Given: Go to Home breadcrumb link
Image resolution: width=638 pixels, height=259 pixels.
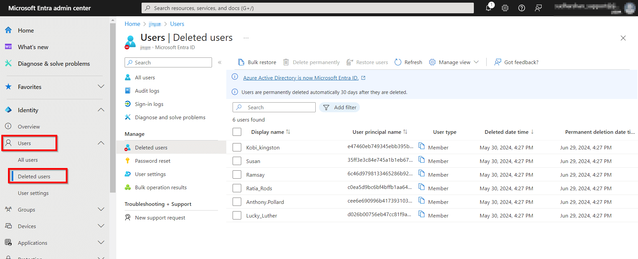Looking at the screenshot, I should pos(132,24).
